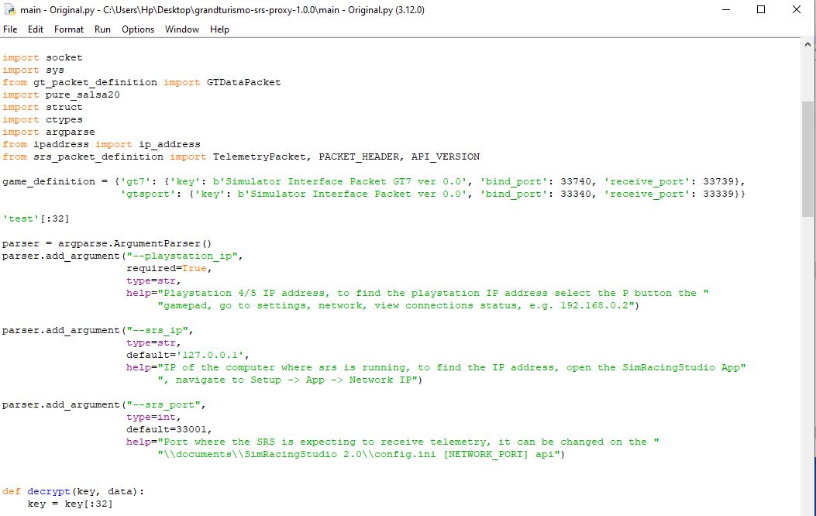Click the word GTDataPacket
Screen dimensions: 816x516
pyautogui.click(x=243, y=82)
